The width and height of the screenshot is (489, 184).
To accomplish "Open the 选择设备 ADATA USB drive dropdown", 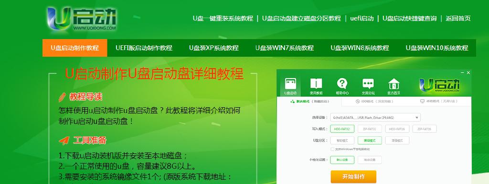I will 375,117.
